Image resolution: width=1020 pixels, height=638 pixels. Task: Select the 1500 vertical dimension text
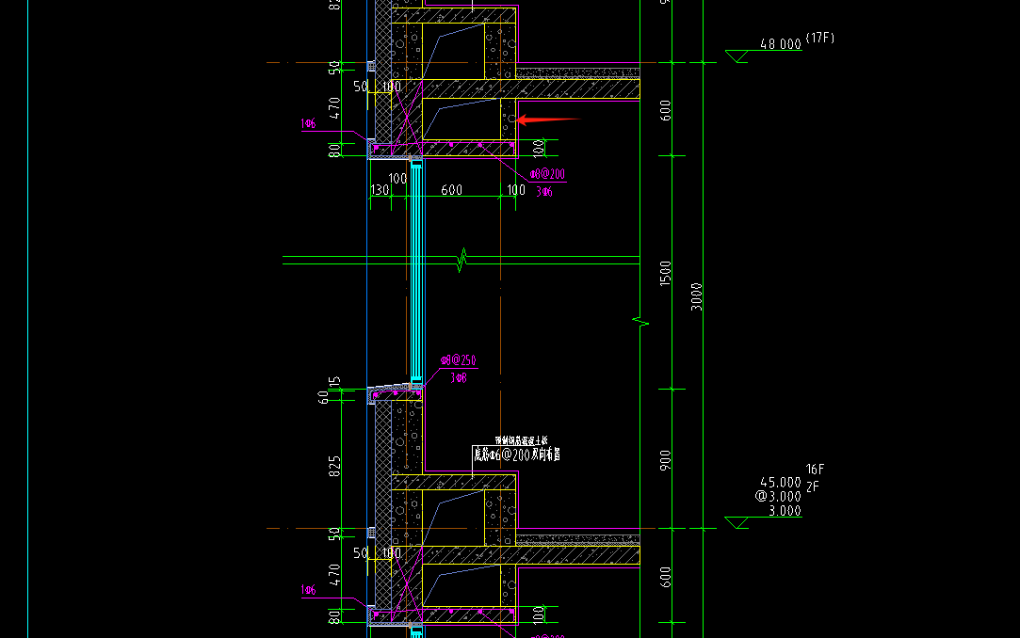click(x=665, y=273)
